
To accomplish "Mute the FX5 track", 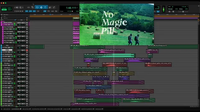I will coord(7,48).
